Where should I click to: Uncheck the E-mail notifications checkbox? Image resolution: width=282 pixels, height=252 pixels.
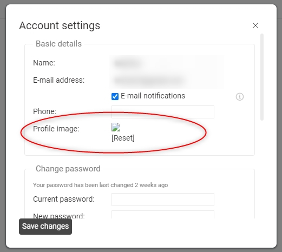point(115,96)
